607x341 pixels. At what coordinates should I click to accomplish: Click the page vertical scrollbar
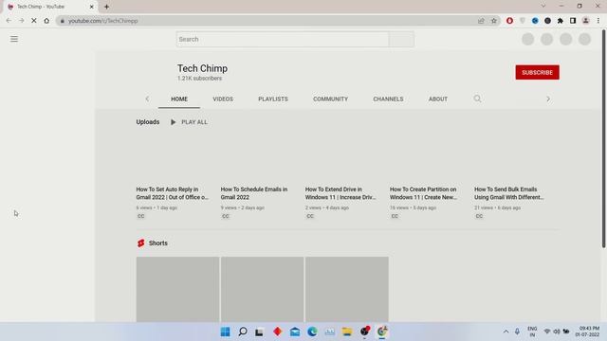603,139
